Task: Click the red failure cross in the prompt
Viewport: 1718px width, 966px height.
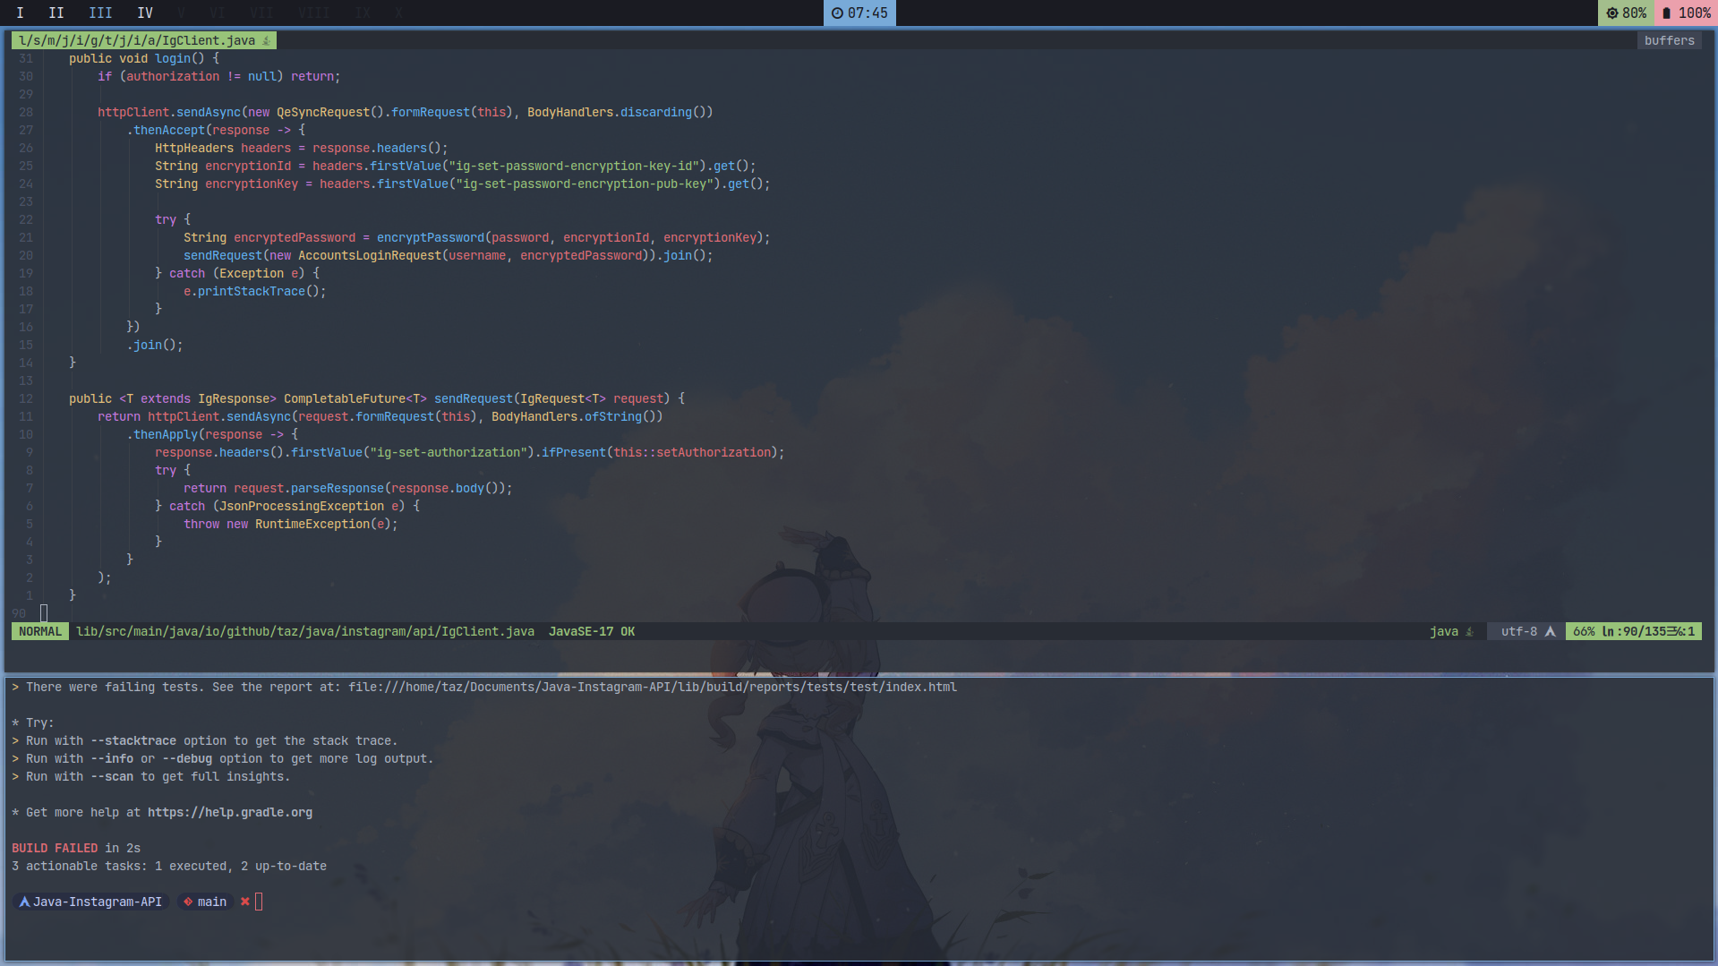Action: pos(245,902)
